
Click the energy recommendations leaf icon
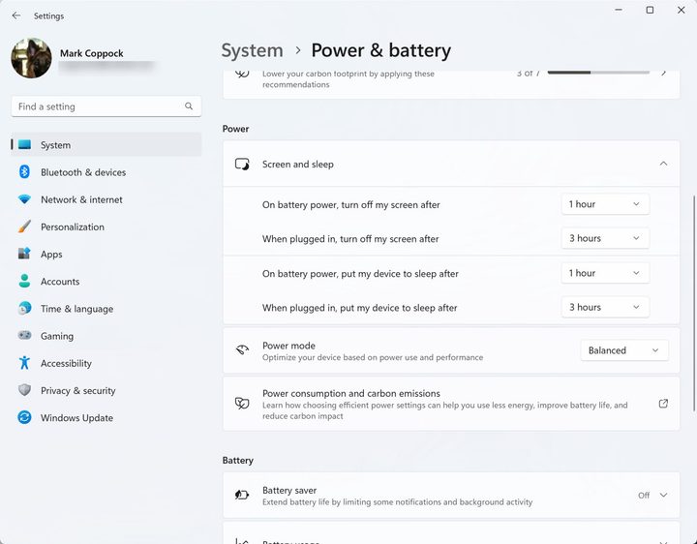pyautogui.click(x=242, y=74)
